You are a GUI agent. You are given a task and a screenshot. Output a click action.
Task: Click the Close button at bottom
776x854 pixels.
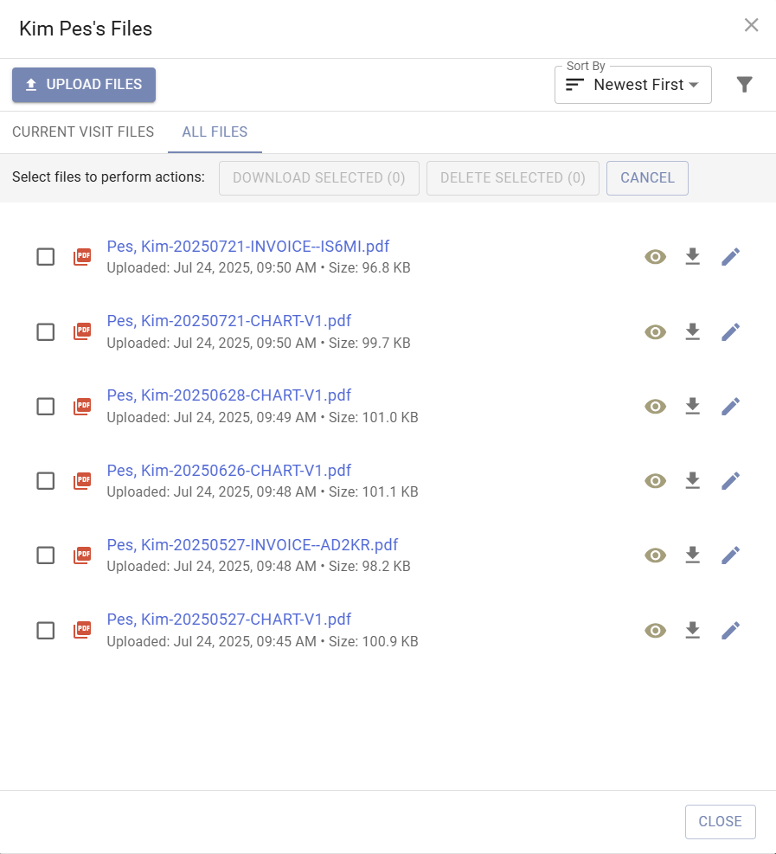click(x=720, y=821)
